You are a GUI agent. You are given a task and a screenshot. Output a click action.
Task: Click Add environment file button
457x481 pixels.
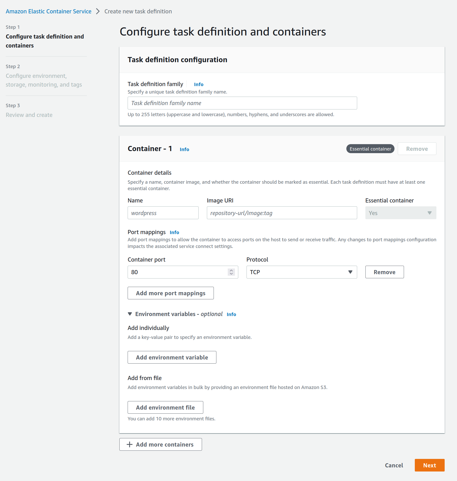[x=165, y=408]
